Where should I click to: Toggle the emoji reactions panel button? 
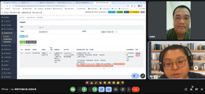click(109, 89)
